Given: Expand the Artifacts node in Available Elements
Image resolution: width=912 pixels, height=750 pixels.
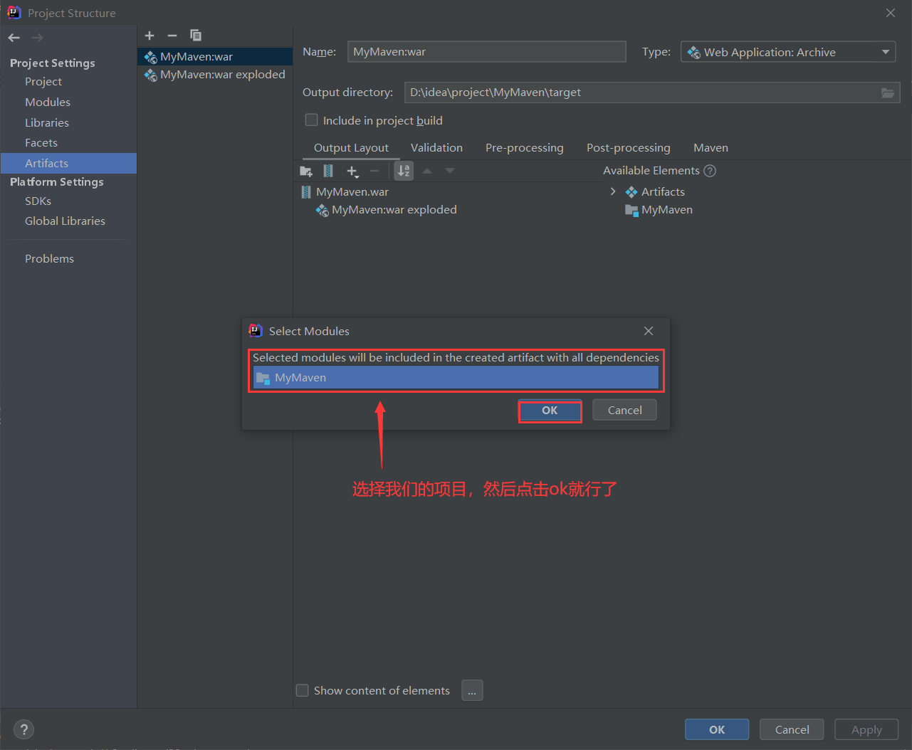Looking at the screenshot, I should pyautogui.click(x=613, y=191).
